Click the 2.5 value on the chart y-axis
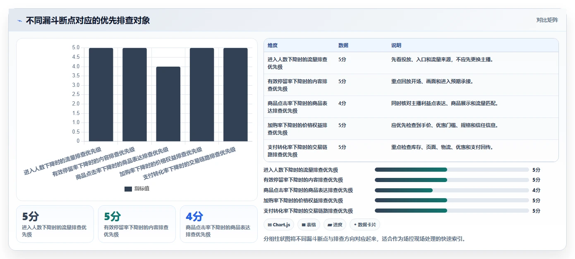The image size is (575, 259). click(76, 94)
